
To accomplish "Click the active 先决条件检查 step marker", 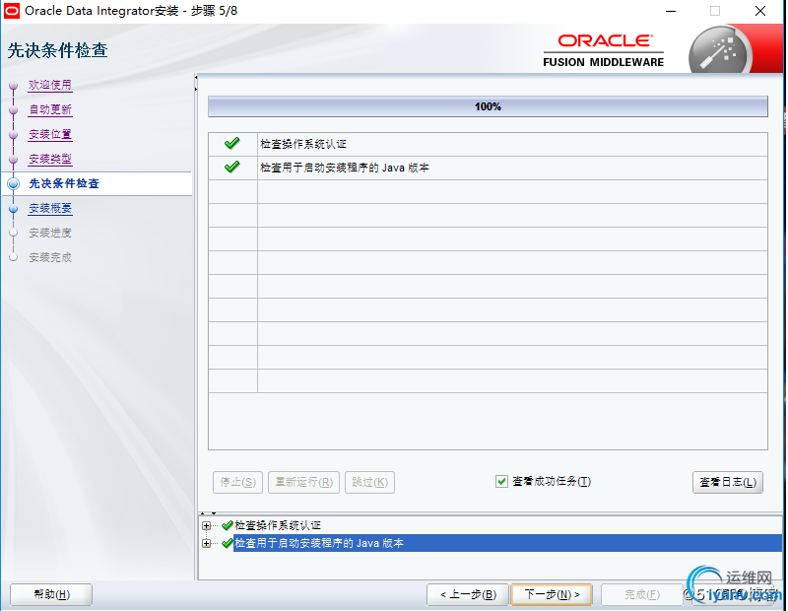I will pos(14,184).
